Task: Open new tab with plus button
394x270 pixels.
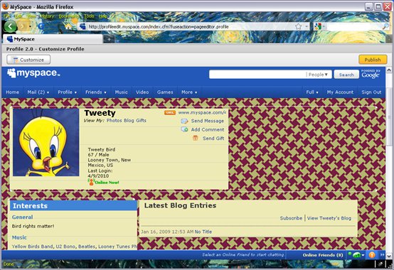Action: pyautogui.click(x=109, y=39)
